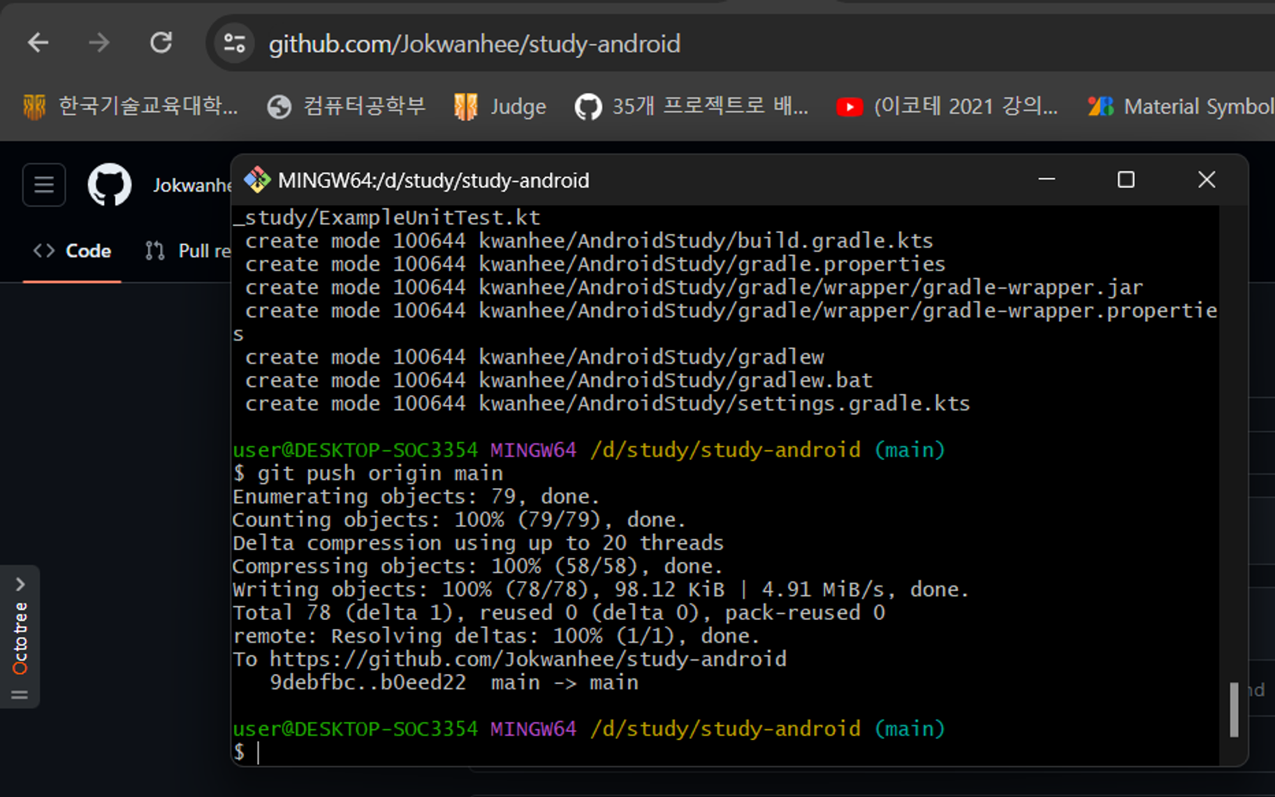This screenshot has height=797, width=1275.
Task: Open the 35개 프로젝트로 배 bookmark
Action: [x=692, y=106]
